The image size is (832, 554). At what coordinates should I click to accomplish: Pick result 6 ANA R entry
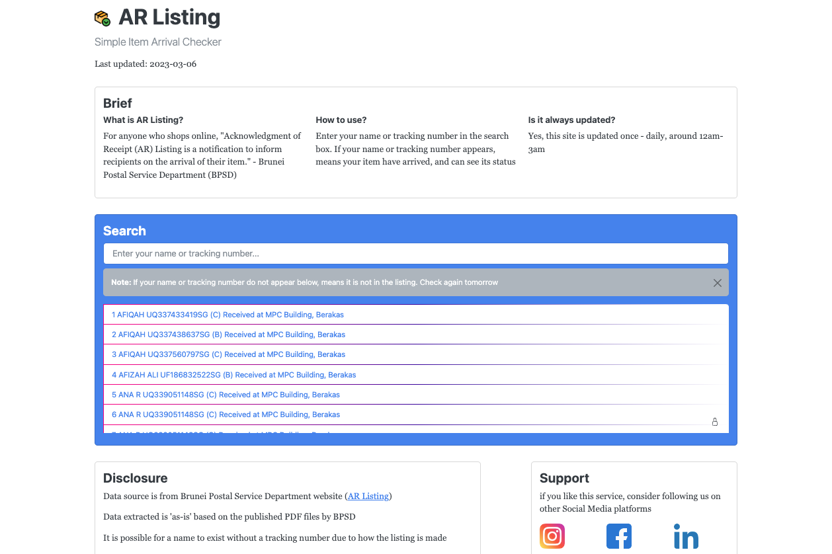[226, 415]
